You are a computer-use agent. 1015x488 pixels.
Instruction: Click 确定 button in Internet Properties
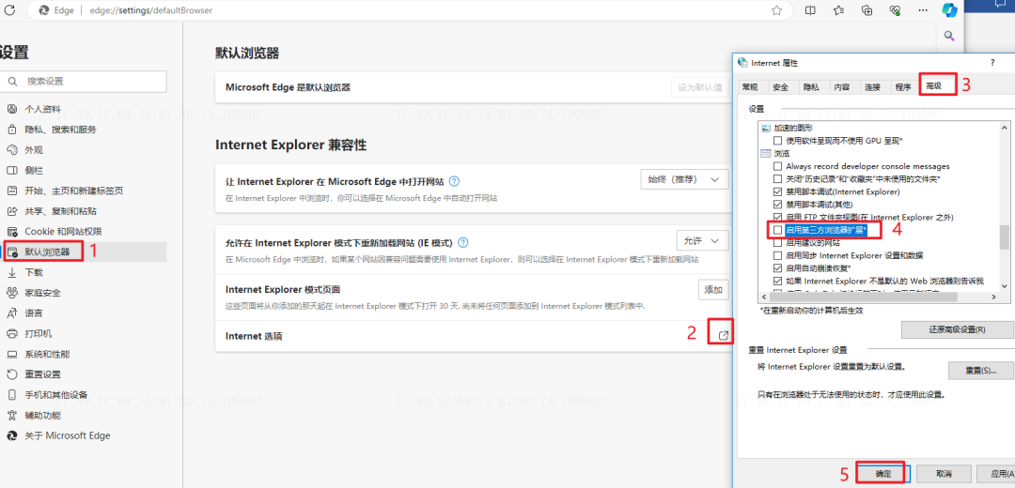882,474
